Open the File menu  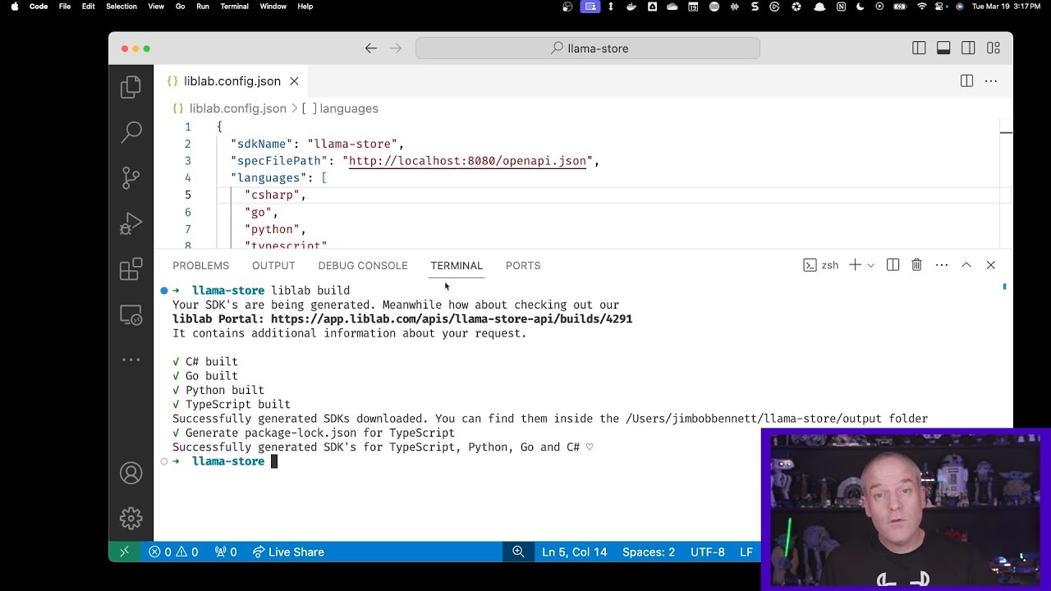pos(65,7)
